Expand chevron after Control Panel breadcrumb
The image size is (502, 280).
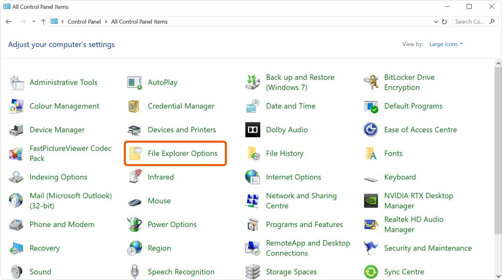click(106, 22)
